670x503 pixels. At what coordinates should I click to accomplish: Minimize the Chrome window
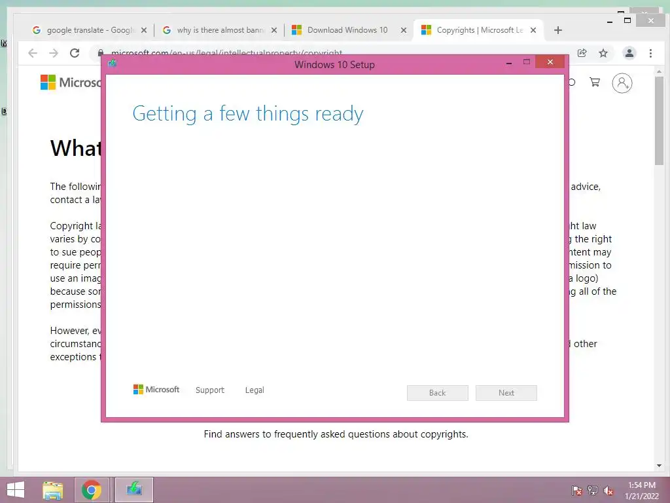610,21
